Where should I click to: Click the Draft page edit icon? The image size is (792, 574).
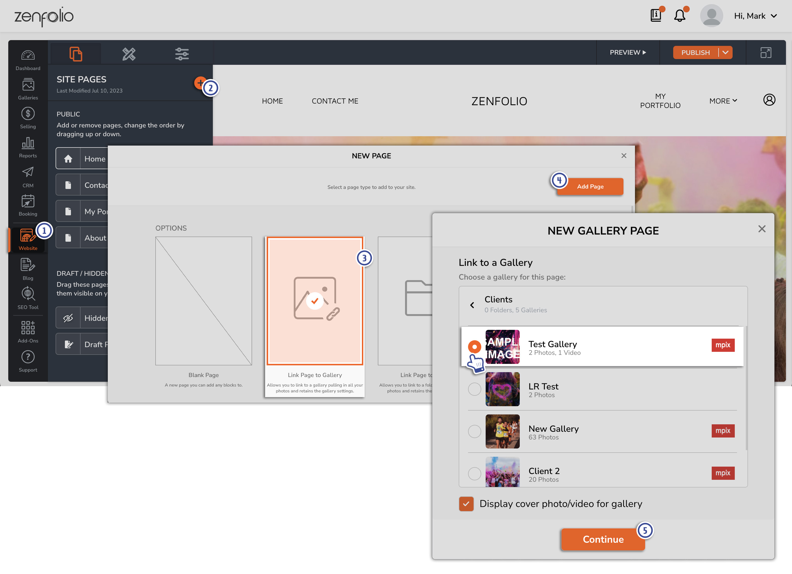68,345
